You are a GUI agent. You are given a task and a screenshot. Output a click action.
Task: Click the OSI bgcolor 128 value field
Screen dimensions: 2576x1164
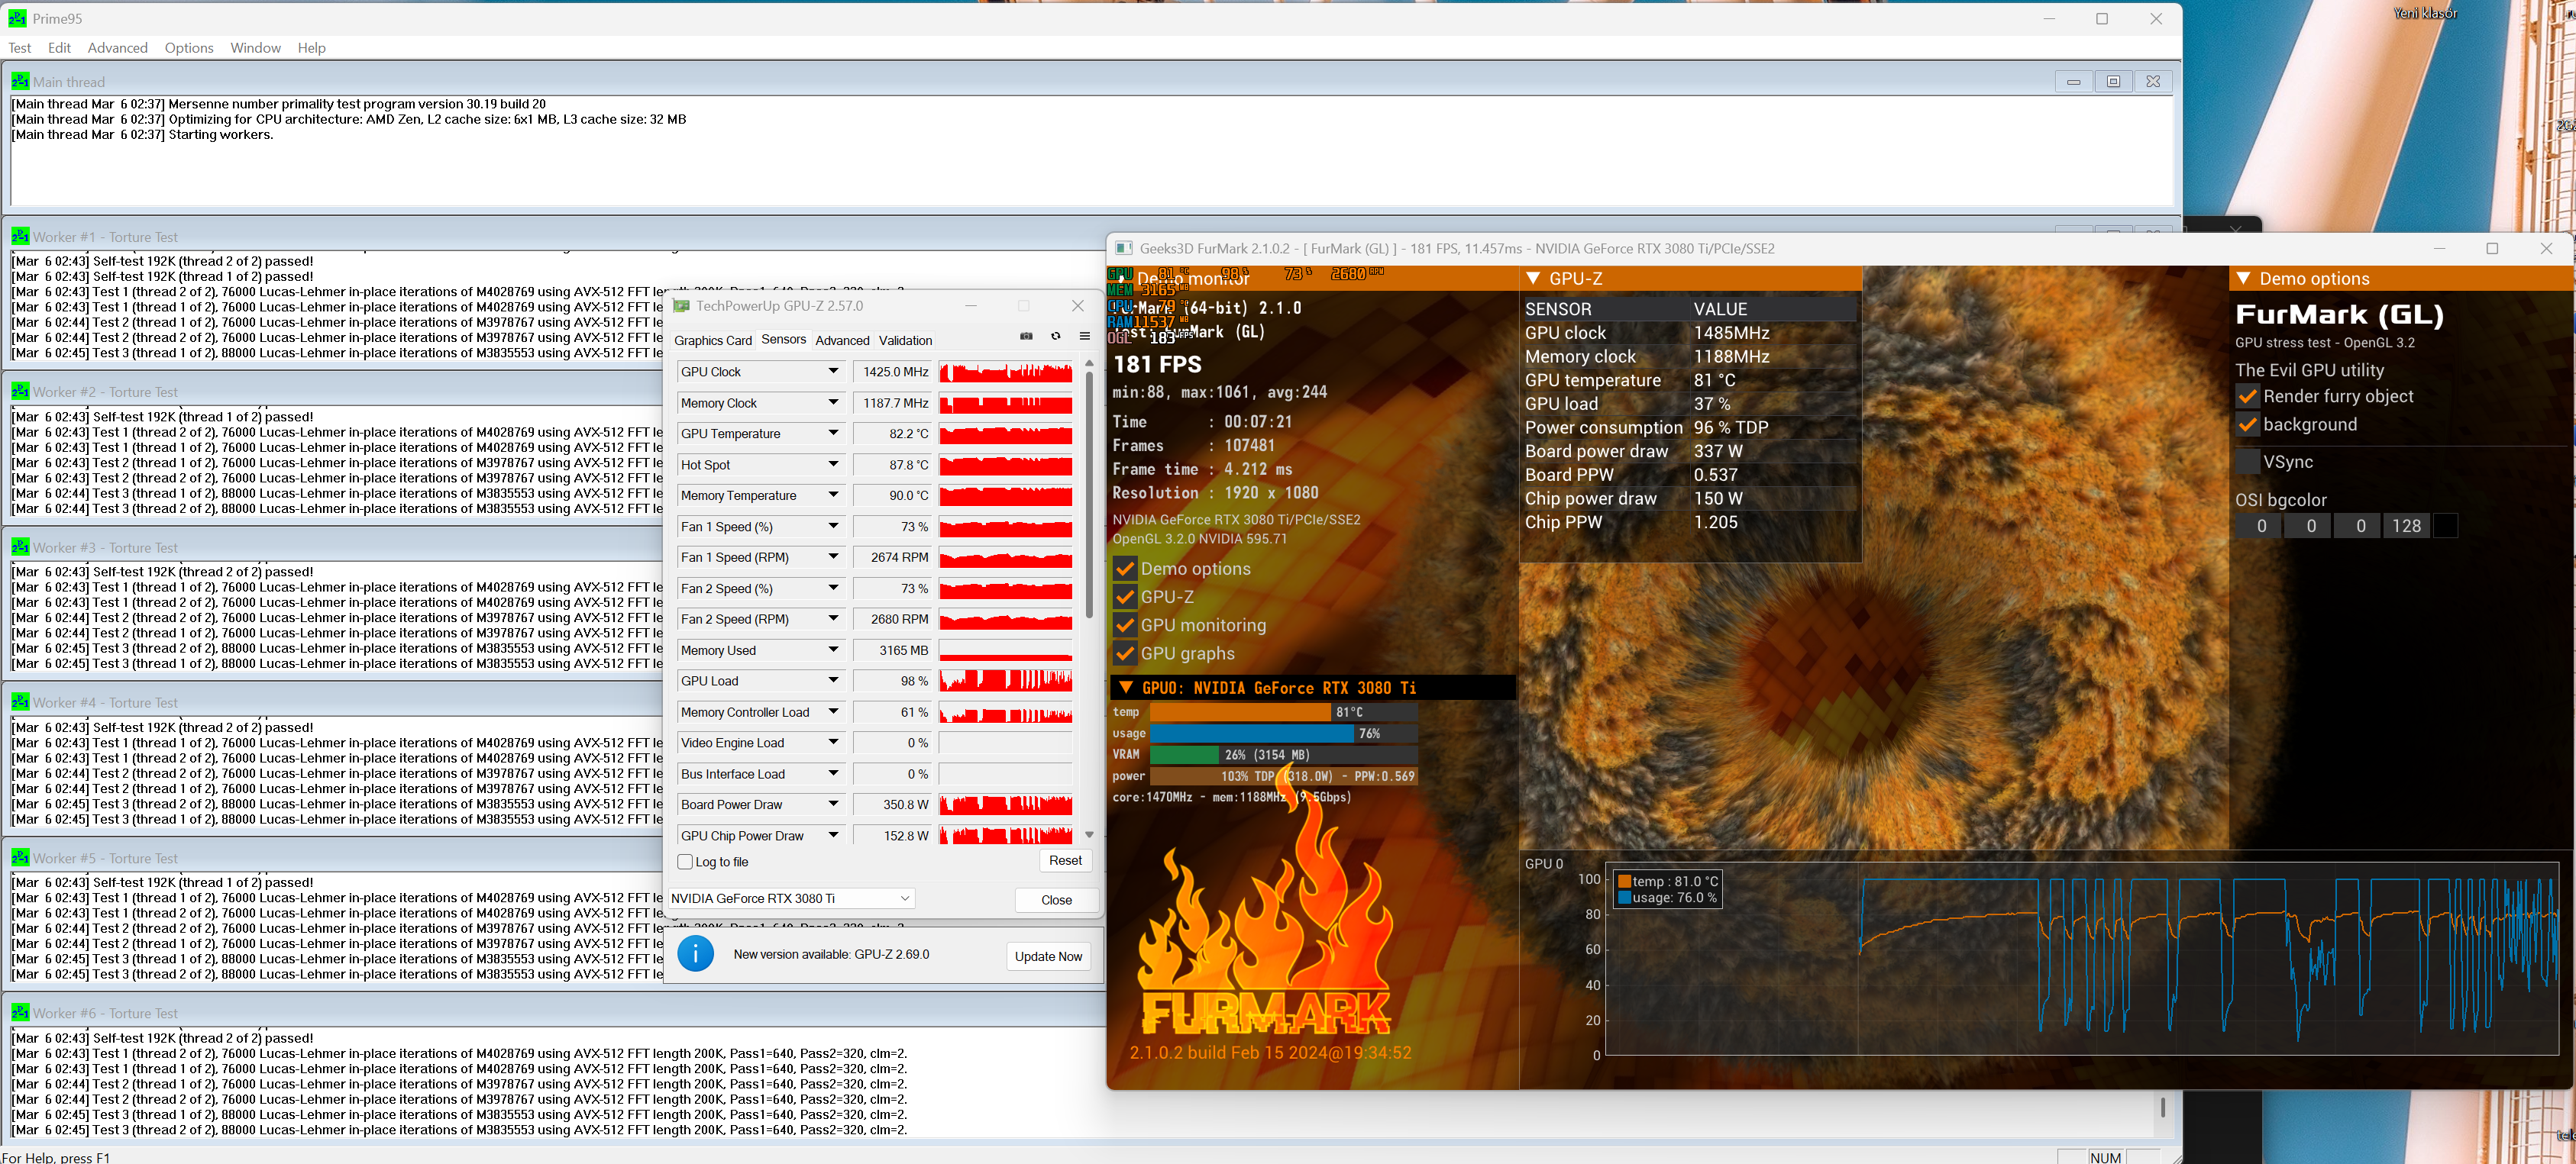coord(2406,526)
